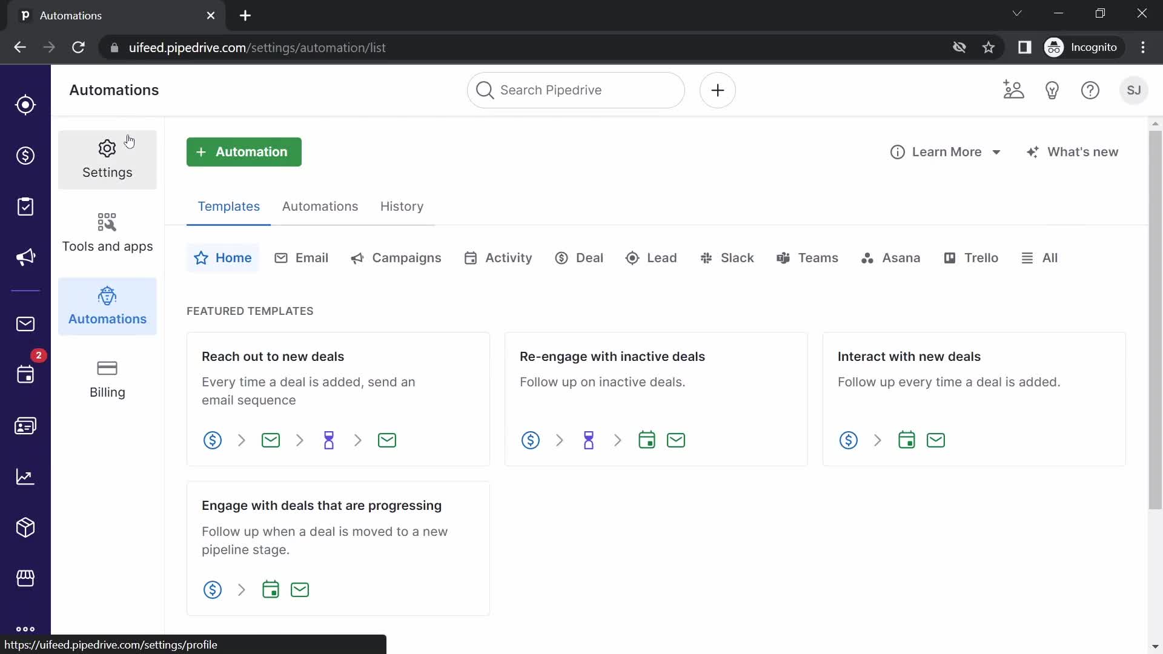Open browser side panel icon

1024,47
